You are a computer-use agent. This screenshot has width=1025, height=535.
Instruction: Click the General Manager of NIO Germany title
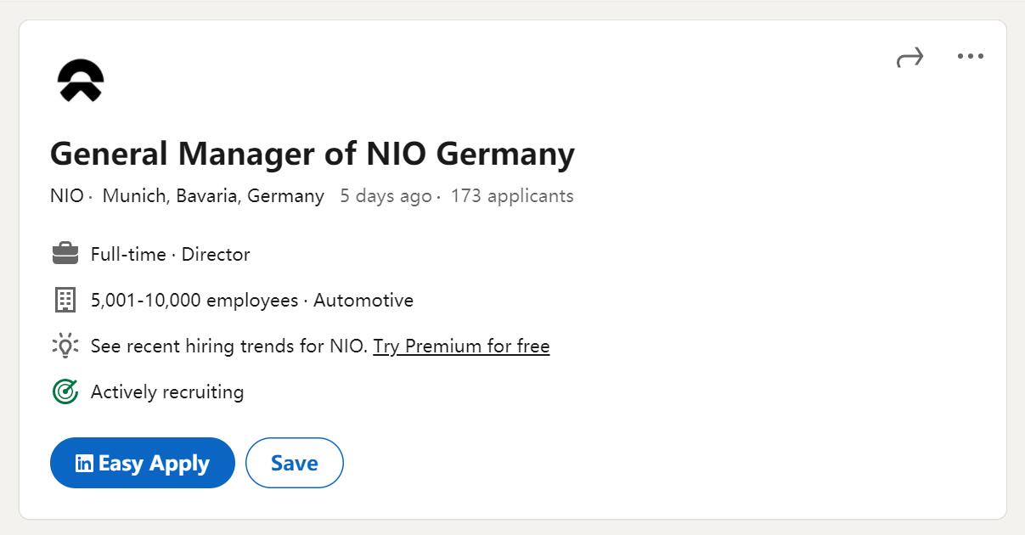pos(313,154)
